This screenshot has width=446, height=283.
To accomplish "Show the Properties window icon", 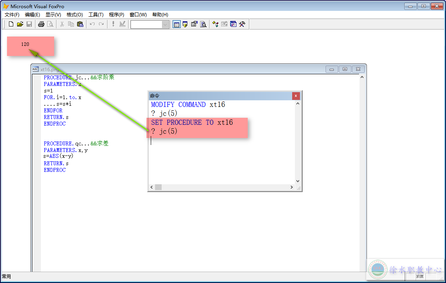I will point(194,24).
